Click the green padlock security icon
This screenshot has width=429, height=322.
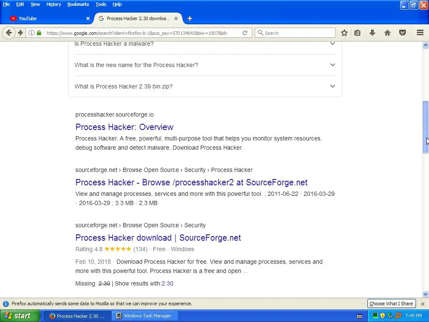click(39, 33)
